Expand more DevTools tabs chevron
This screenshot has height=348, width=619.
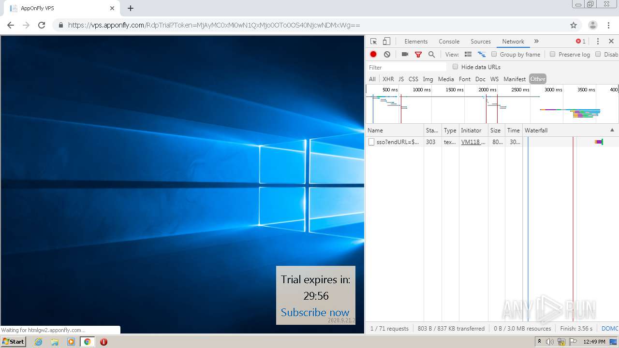point(536,42)
